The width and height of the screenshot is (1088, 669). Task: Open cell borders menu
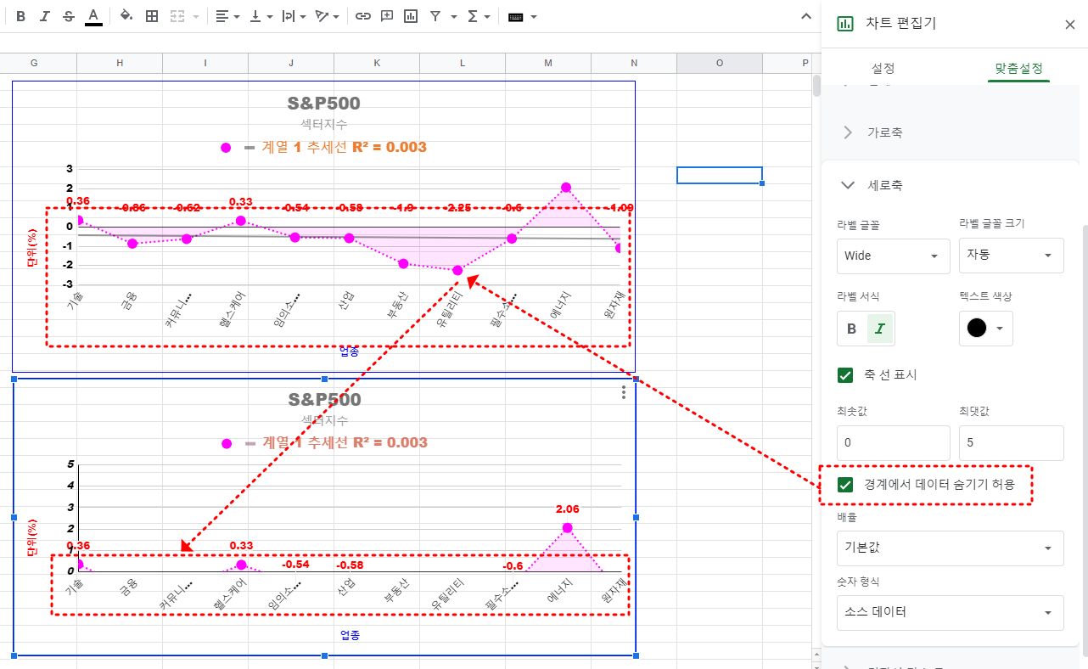click(x=152, y=16)
